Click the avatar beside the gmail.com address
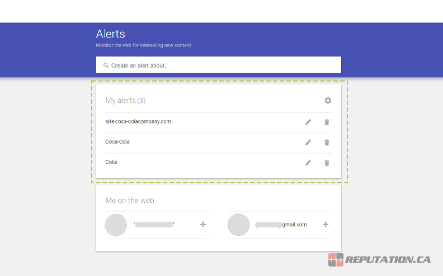The image size is (443, 276). tap(238, 225)
